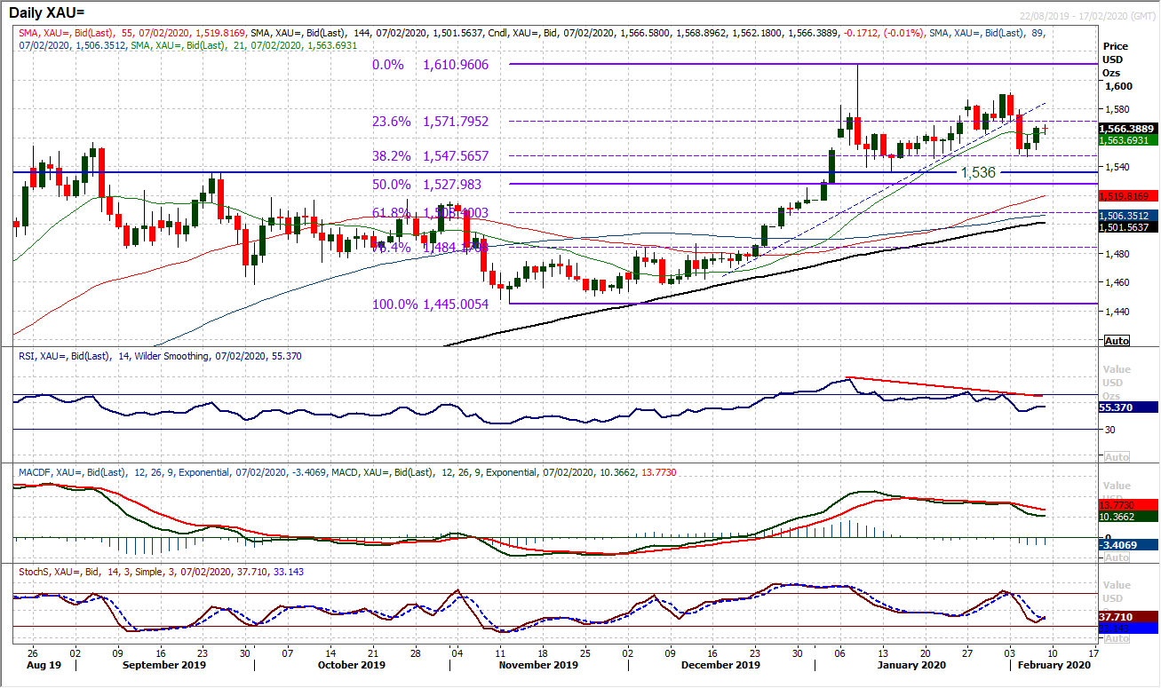Click the 1,480 price axis label
Viewport: 1161px width, 688px height.
(x=1116, y=254)
